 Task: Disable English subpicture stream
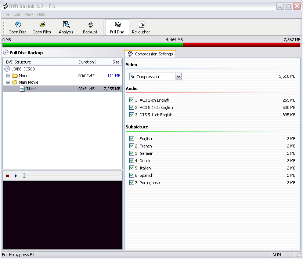131,139
